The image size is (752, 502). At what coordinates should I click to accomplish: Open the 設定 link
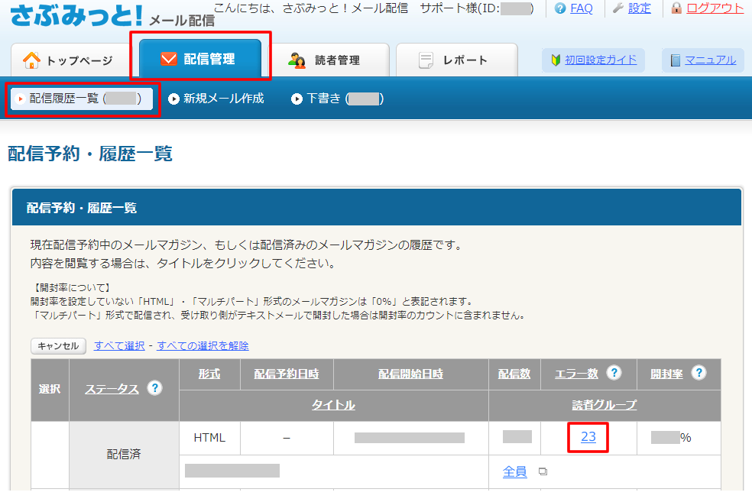coord(640,8)
